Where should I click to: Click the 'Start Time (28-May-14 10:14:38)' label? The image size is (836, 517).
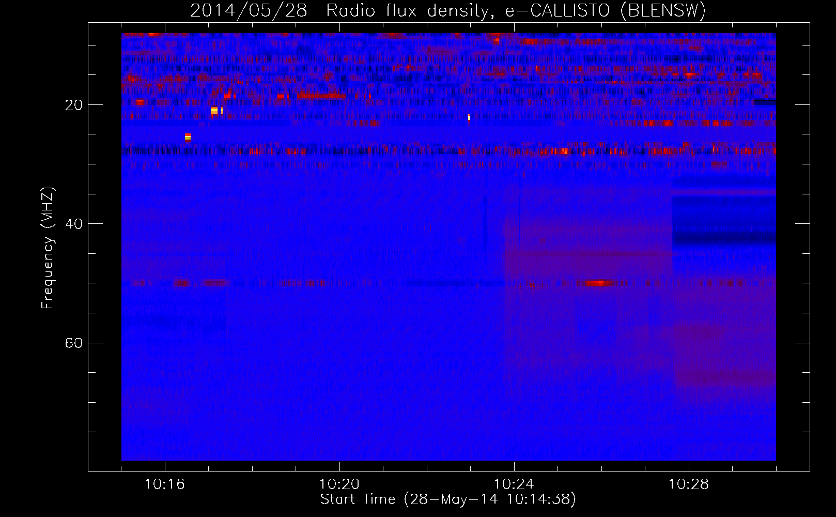click(448, 499)
